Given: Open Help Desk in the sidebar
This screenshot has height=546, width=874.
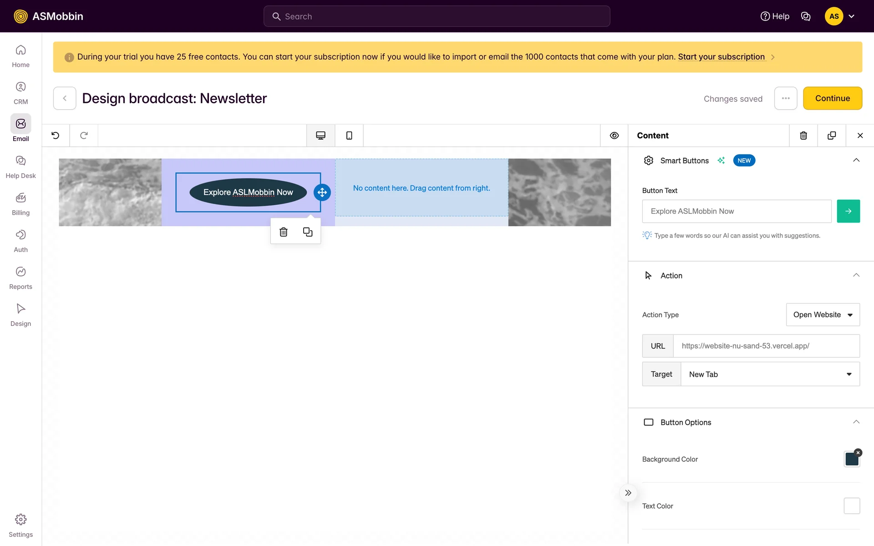Looking at the screenshot, I should [x=20, y=167].
